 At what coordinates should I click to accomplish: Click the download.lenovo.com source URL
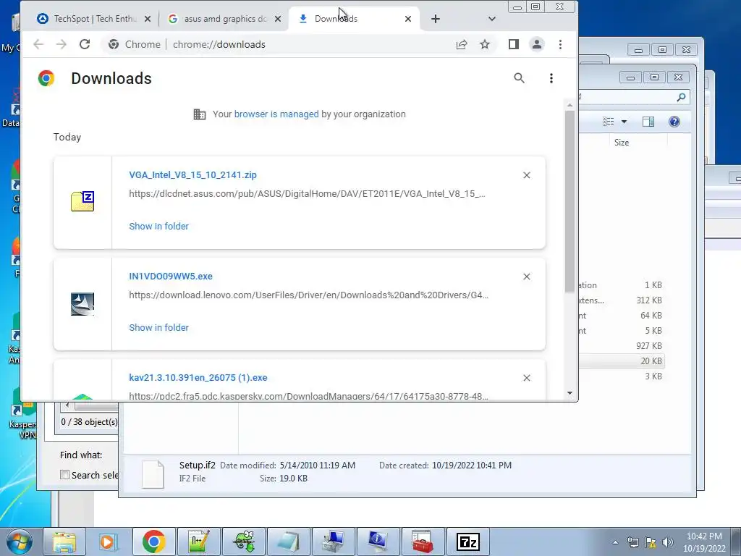308,295
